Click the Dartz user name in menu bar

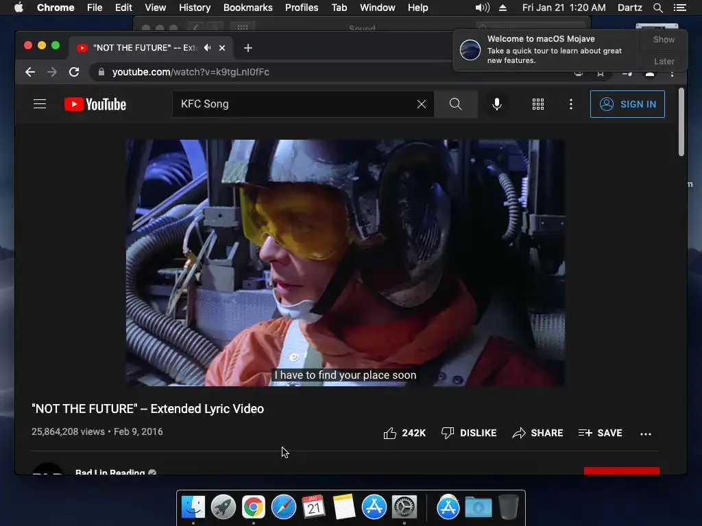click(629, 8)
